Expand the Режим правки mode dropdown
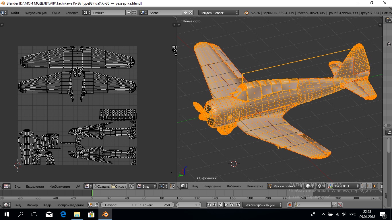This screenshot has width=392, height=220. 285,186
